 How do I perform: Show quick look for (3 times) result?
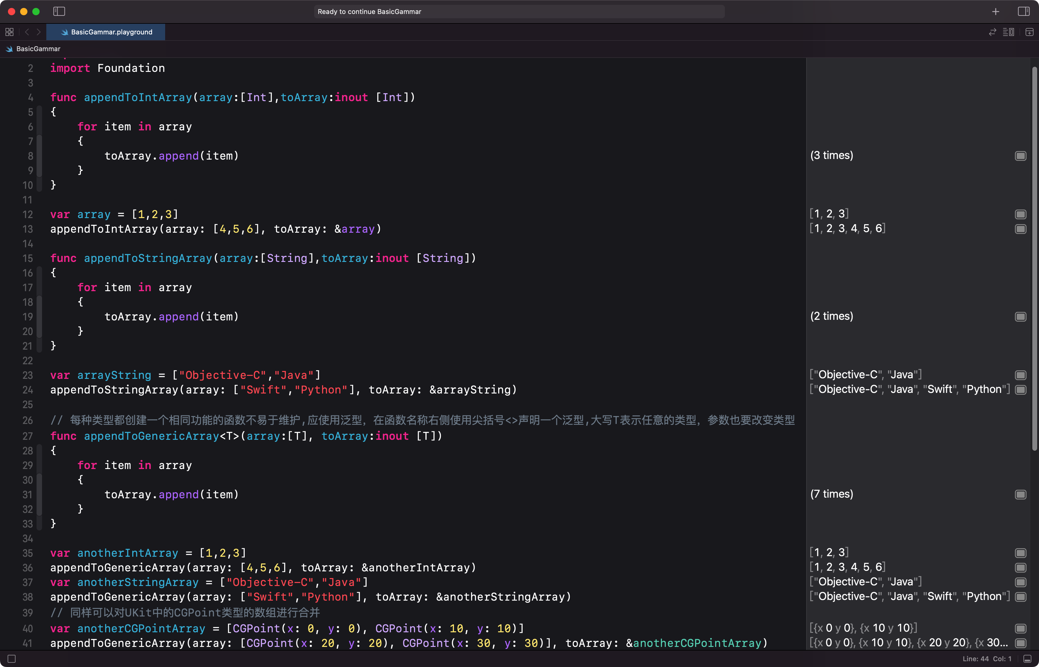pyautogui.click(x=1020, y=156)
